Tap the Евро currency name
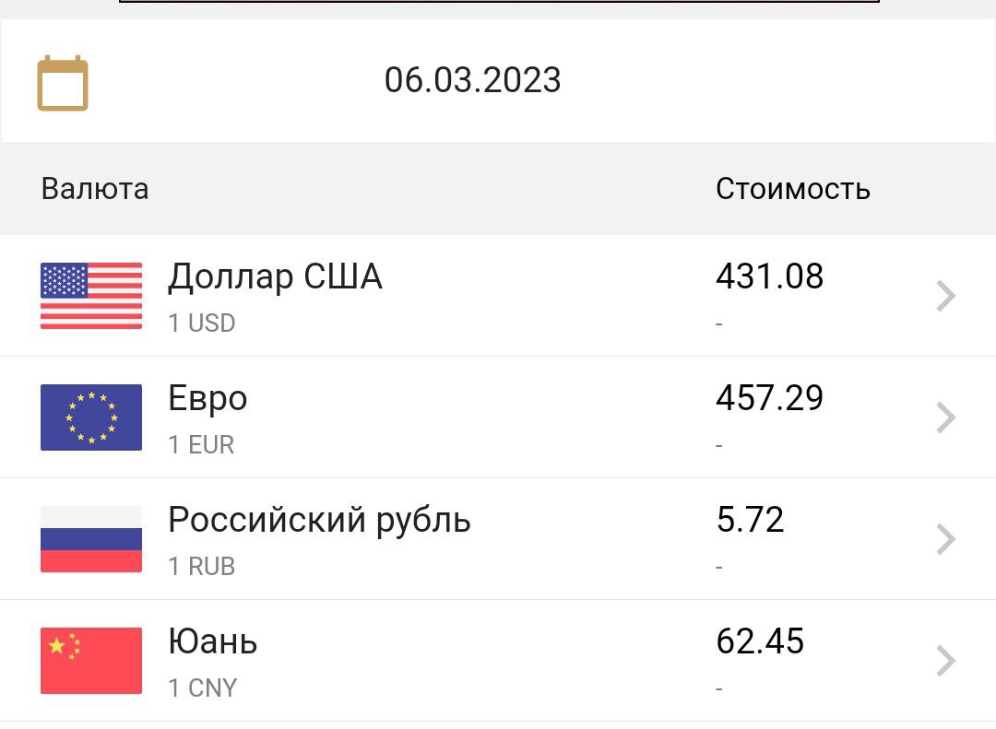The height and width of the screenshot is (729, 996). pyautogui.click(x=207, y=398)
